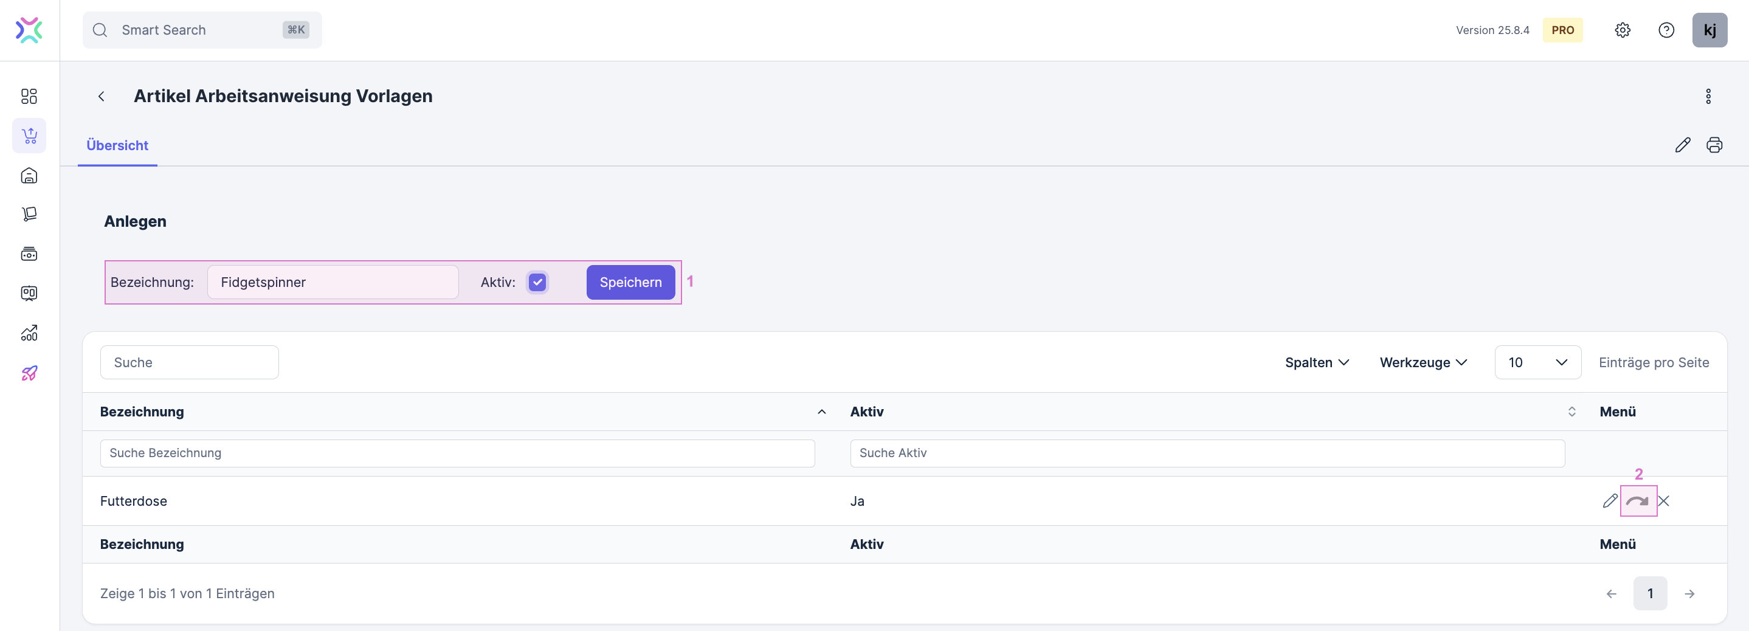Delete the Futterdose entry with X icon
Viewport: 1749px width, 631px height.
pos(1663,502)
